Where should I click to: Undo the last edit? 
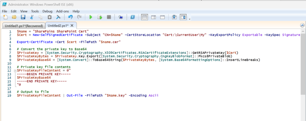click(70, 17)
